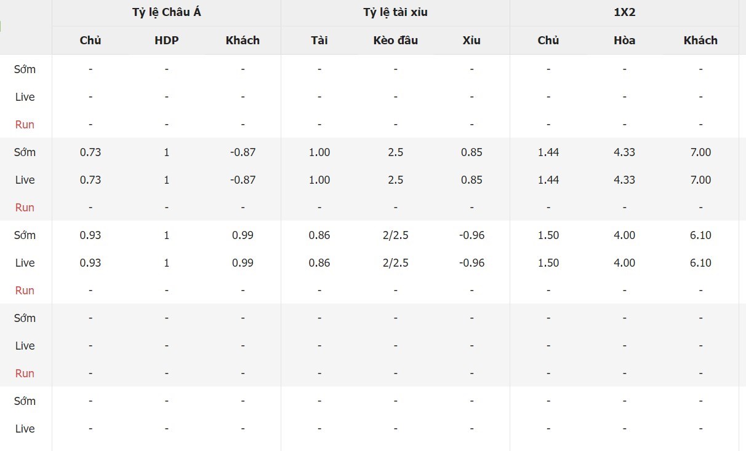Click the 7.00 odds in the Sớm row

click(700, 152)
